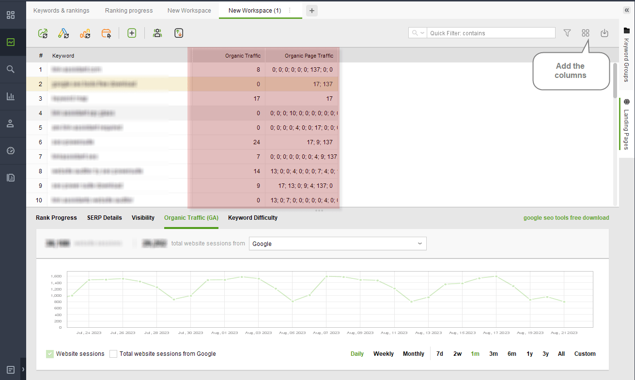635x380 pixels.
Task: Click the update analytics traffic icon
Action: [x=85, y=33]
